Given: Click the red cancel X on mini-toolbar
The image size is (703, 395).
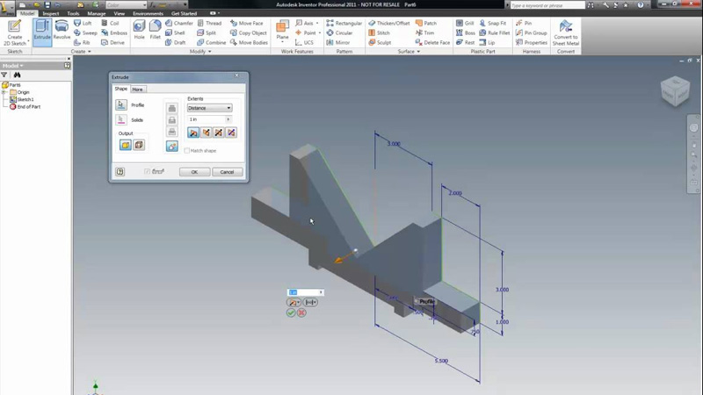Looking at the screenshot, I should tap(301, 313).
